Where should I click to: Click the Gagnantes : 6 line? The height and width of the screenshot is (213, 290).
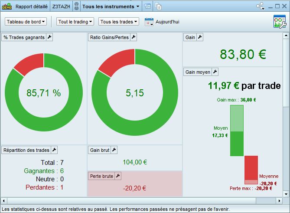click(44, 171)
